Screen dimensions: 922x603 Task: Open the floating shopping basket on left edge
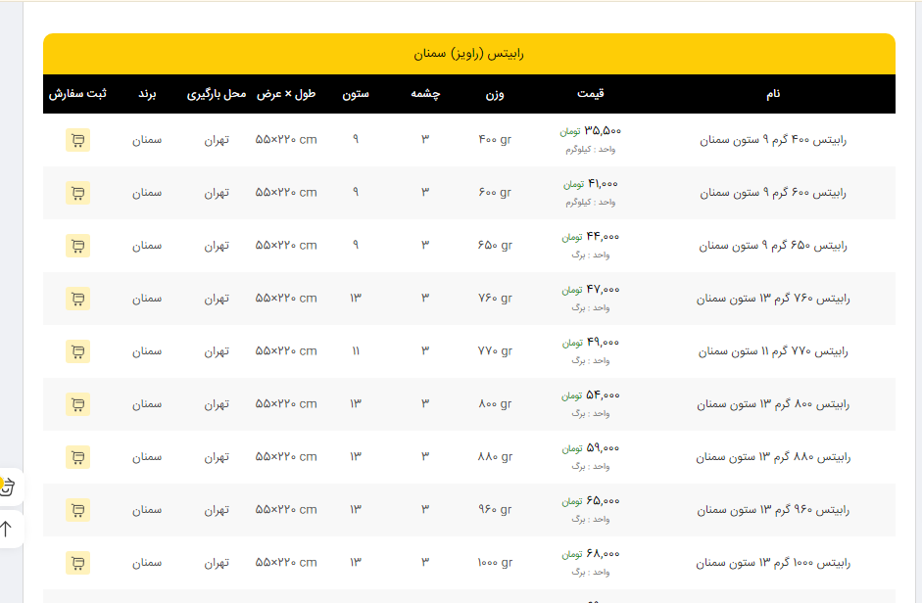pyautogui.click(x=8, y=487)
